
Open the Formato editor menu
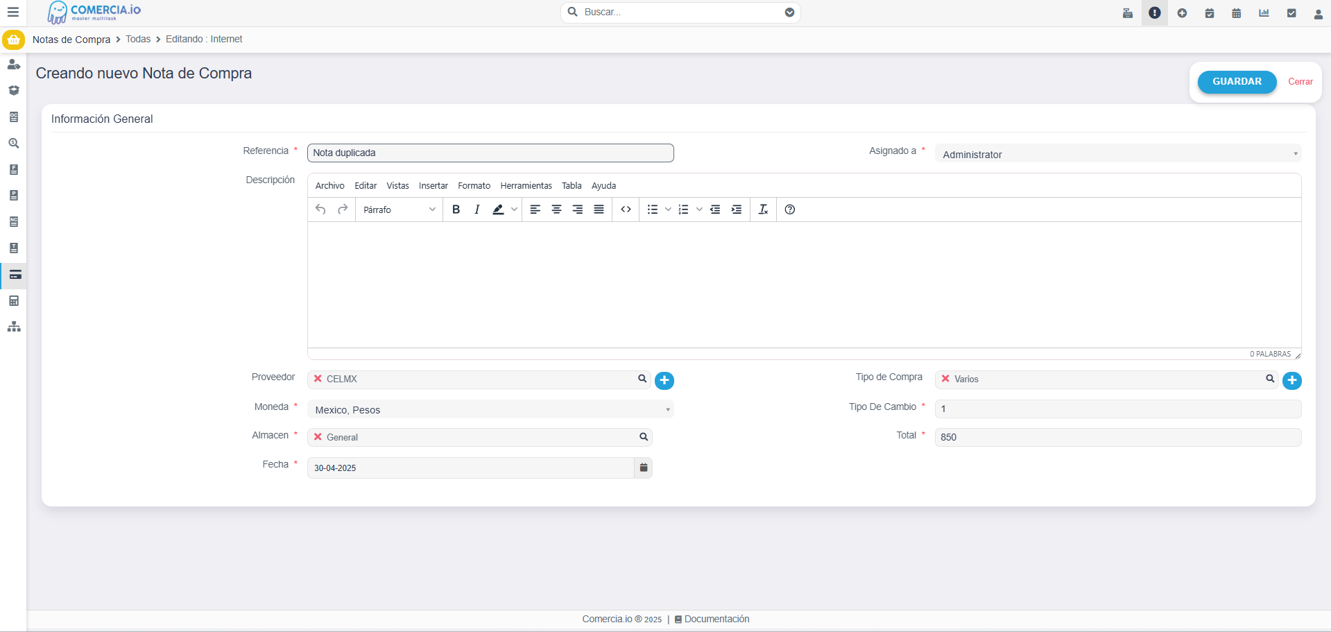pyautogui.click(x=474, y=186)
